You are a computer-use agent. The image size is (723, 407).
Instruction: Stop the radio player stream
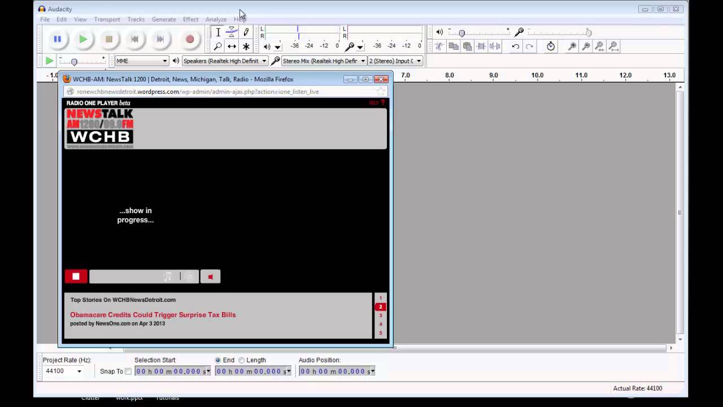[76, 276]
